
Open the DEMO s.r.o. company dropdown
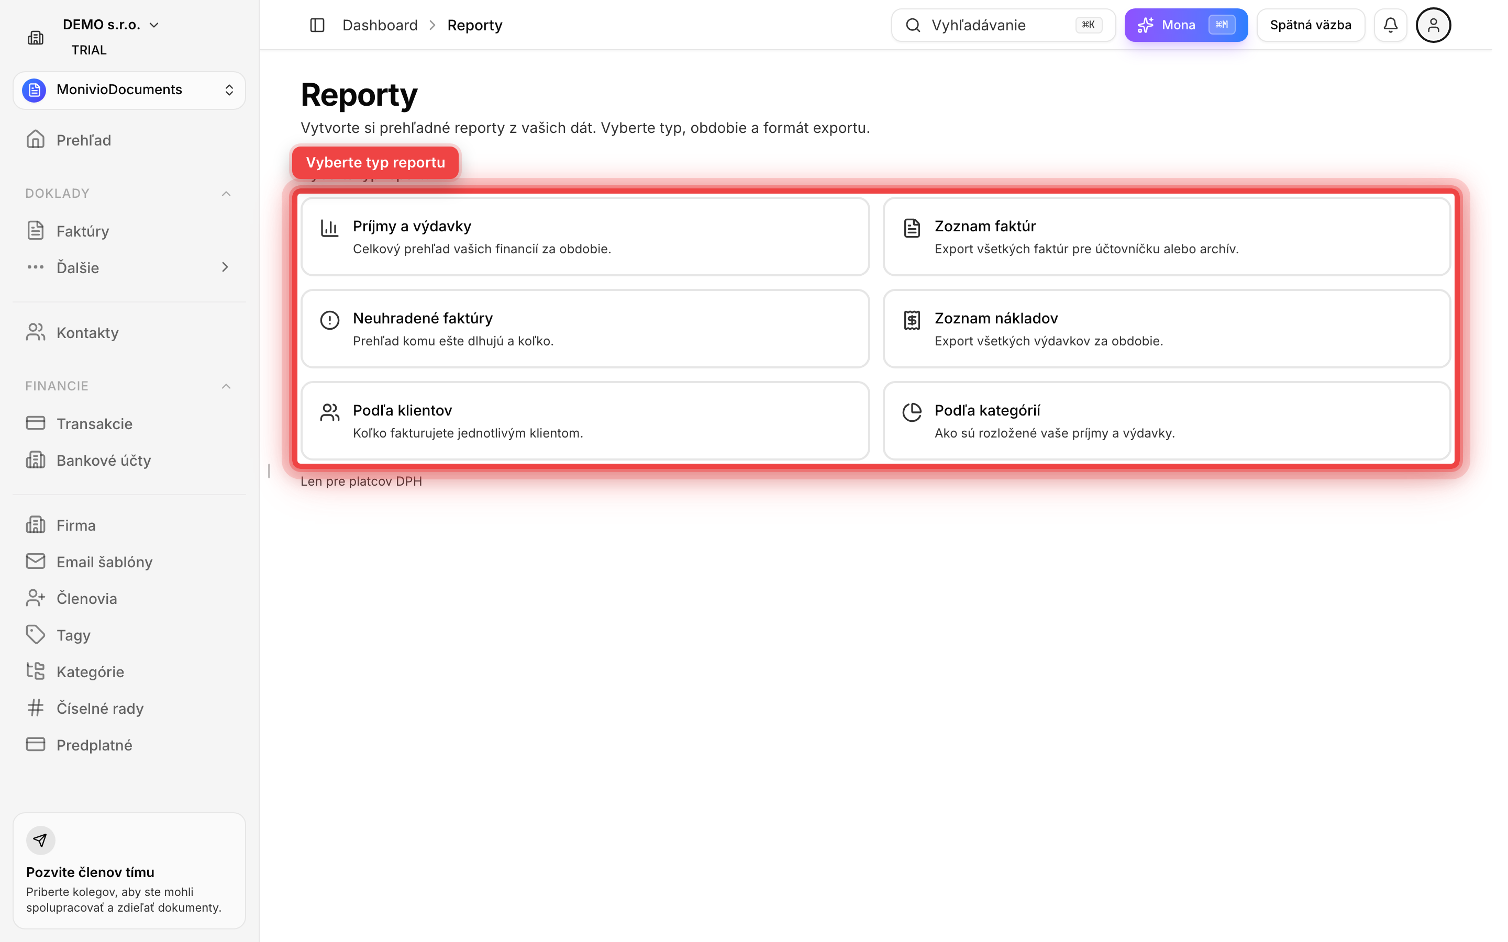111,25
